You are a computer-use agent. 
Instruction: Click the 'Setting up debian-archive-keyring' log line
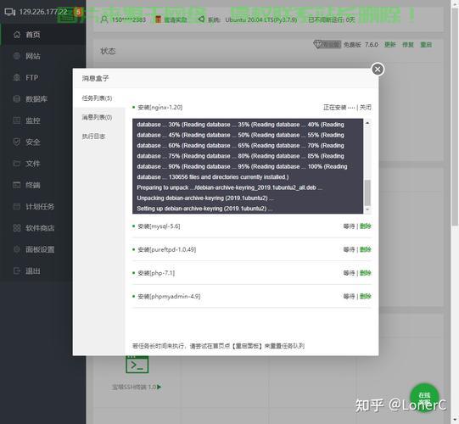(x=204, y=209)
